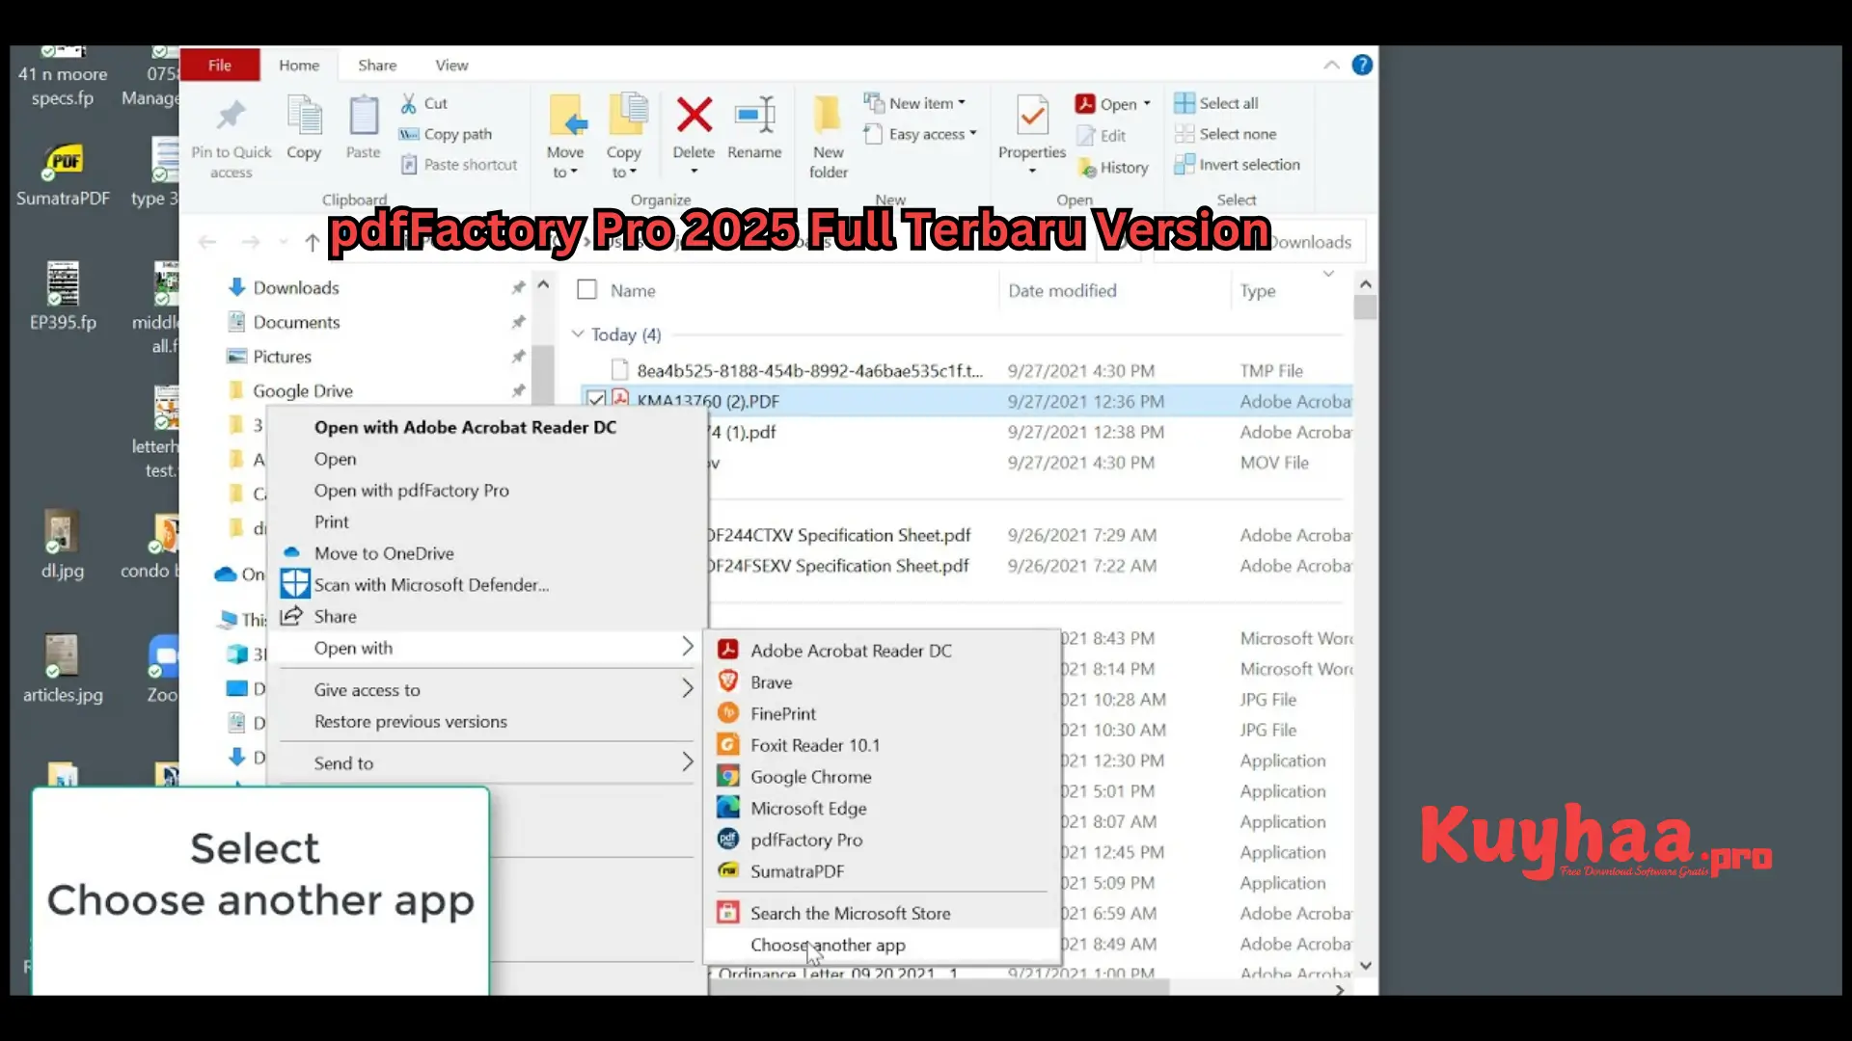Collapse the Today group in the file list
This screenshot has width=1852, height=1041.
click(x=578, y=334)
